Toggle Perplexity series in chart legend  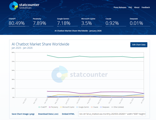click(x=53, y=107)
